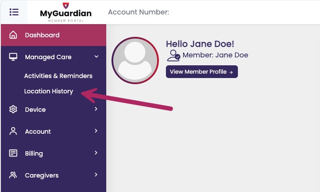320x192 pixels.
Task: Toggle the sidebar hamburger menu icon
Action: (14, 12)
